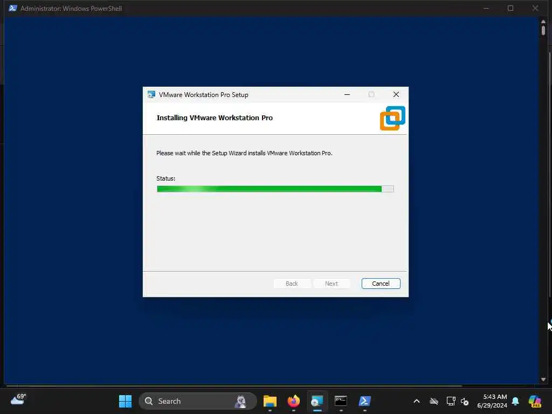Maximize the Administrator PowerShell window
Image resolution: width=552 pixels, height=414 pixels.
pyautogui.click(x=510, y=8)
